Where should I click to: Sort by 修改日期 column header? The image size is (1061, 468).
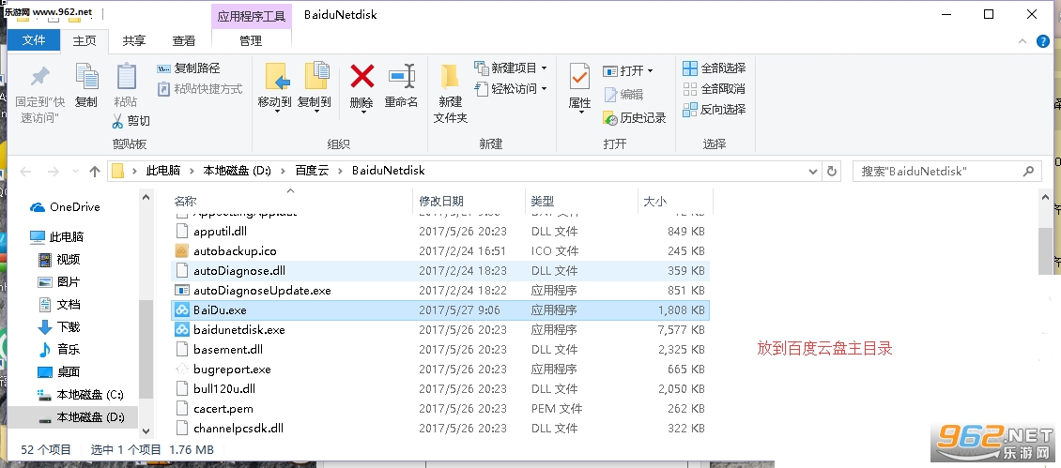469,201
